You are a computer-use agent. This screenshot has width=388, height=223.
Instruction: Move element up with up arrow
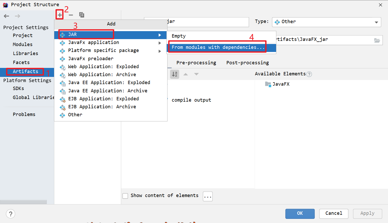coord(186,74)
